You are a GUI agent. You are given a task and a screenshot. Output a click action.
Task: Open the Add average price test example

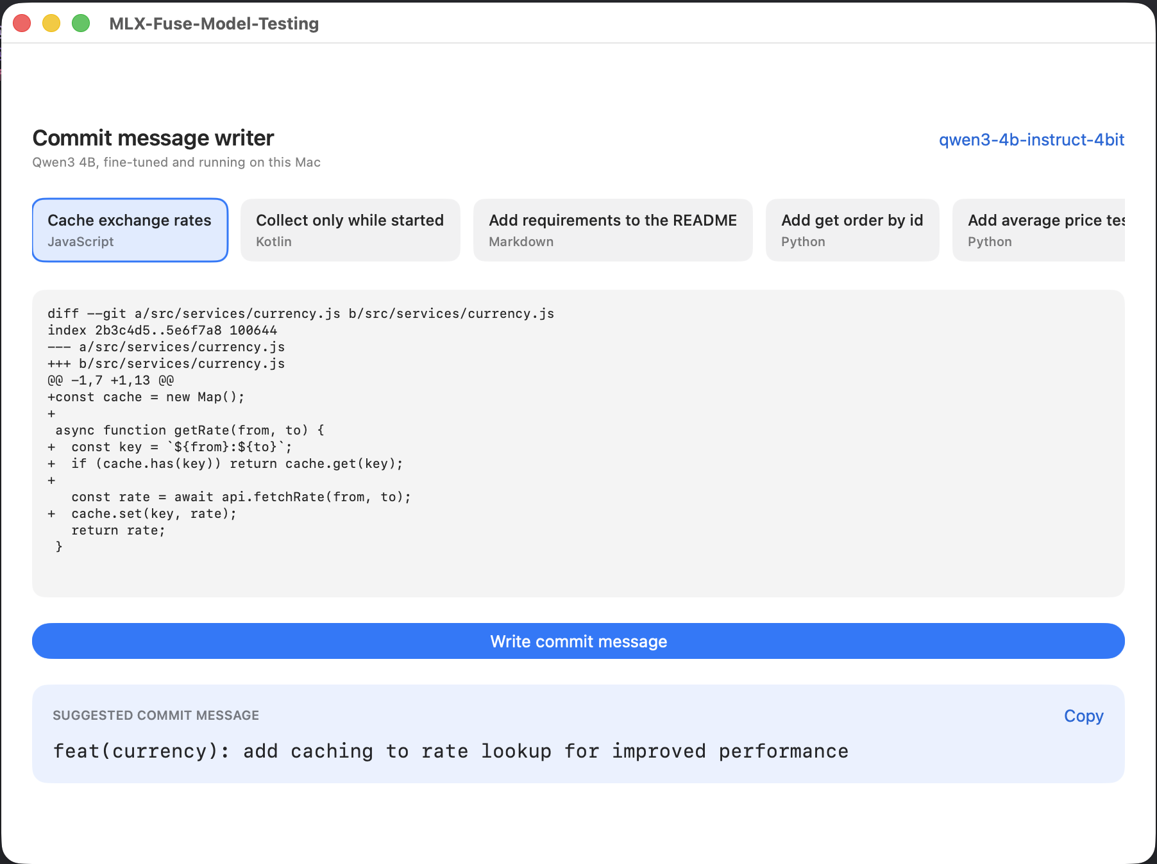[x=1039, y=230]
